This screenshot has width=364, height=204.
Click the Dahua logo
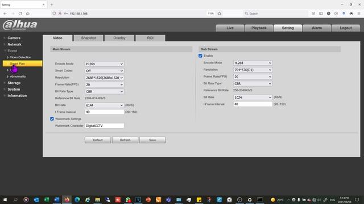point(20,25)
